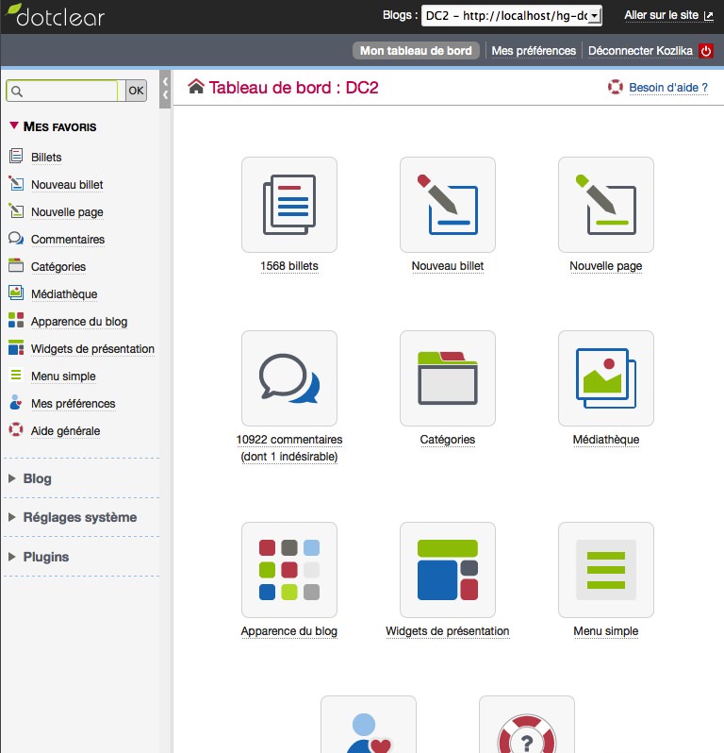
Task: Click the Nouvelle page dashboard icon
Action: (605, 205)
